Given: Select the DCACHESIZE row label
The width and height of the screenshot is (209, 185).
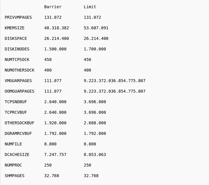Looking at the screenshot, I should point(17,155).
